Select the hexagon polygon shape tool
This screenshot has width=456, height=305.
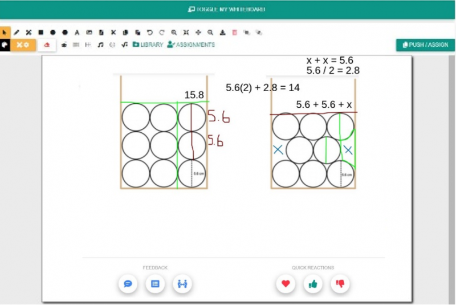pyautogui.click(x=65, y=32)
